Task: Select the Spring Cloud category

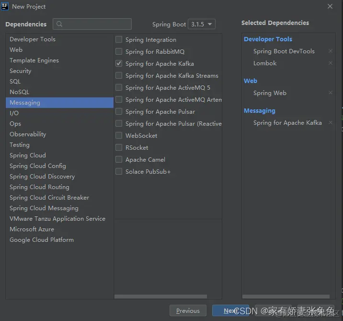Action: click(59, 155)
